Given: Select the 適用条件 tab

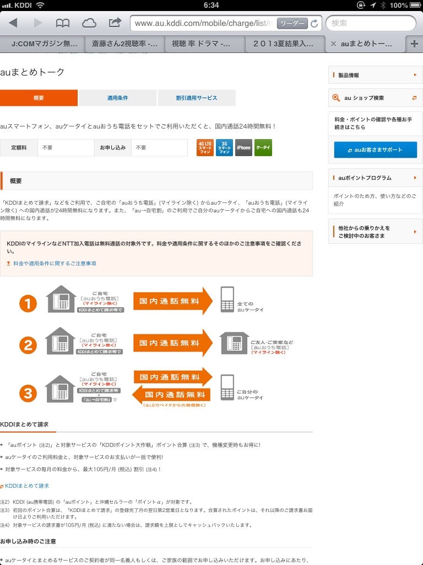Looking at the screenshot, I should [x=118, y=98].
